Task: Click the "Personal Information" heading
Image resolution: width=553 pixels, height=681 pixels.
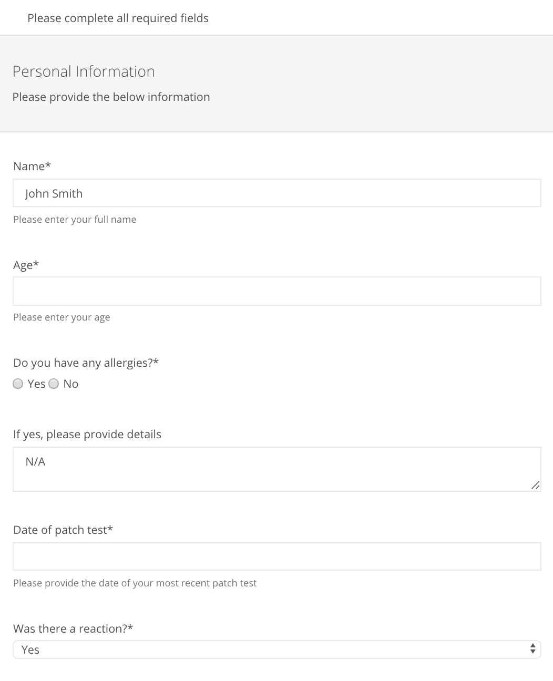Action: coord(84,71)
